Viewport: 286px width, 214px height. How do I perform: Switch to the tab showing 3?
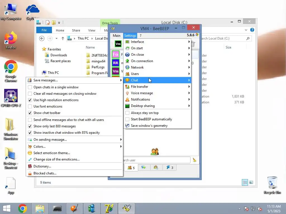(x=170, y=167)
